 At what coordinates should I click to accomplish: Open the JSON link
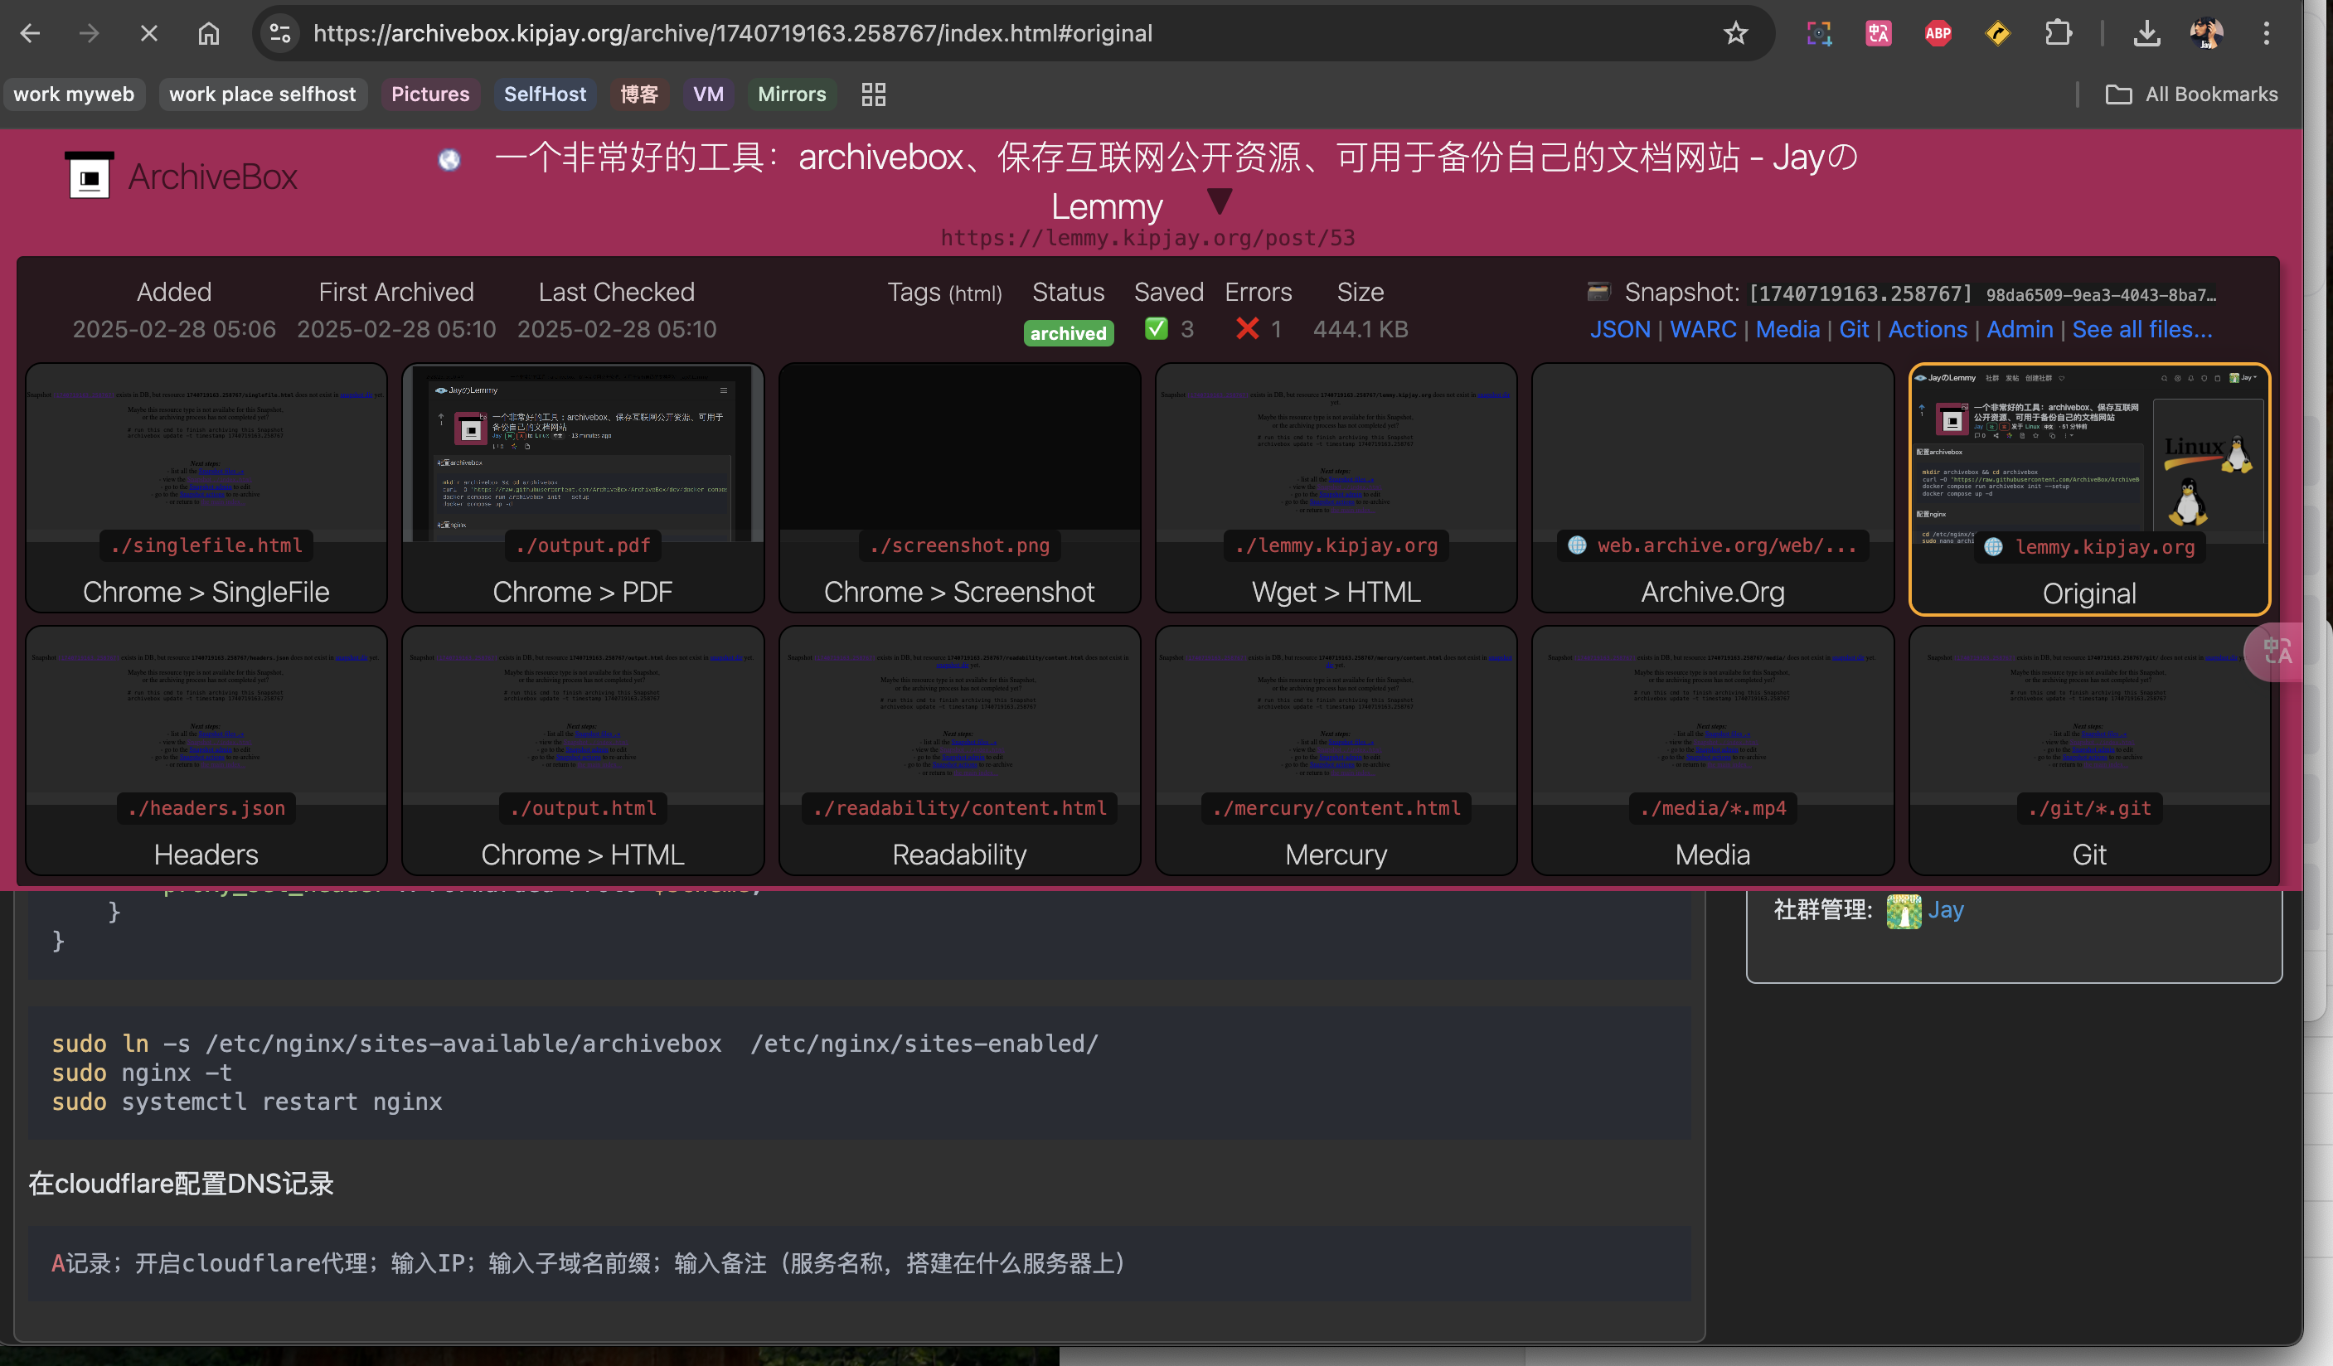click(x=1620, y=329)
